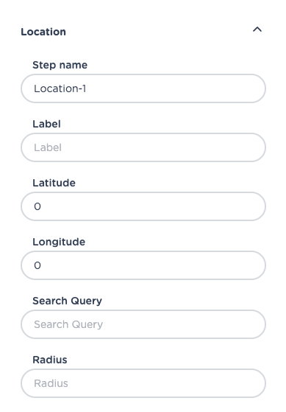Select the Latitude input field

pos(143,206)
